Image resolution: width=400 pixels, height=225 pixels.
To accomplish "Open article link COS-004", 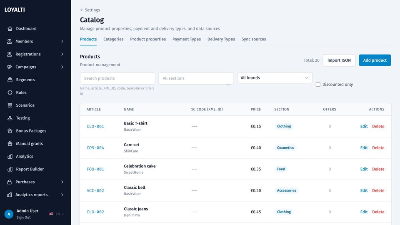I will coord(95,147).
